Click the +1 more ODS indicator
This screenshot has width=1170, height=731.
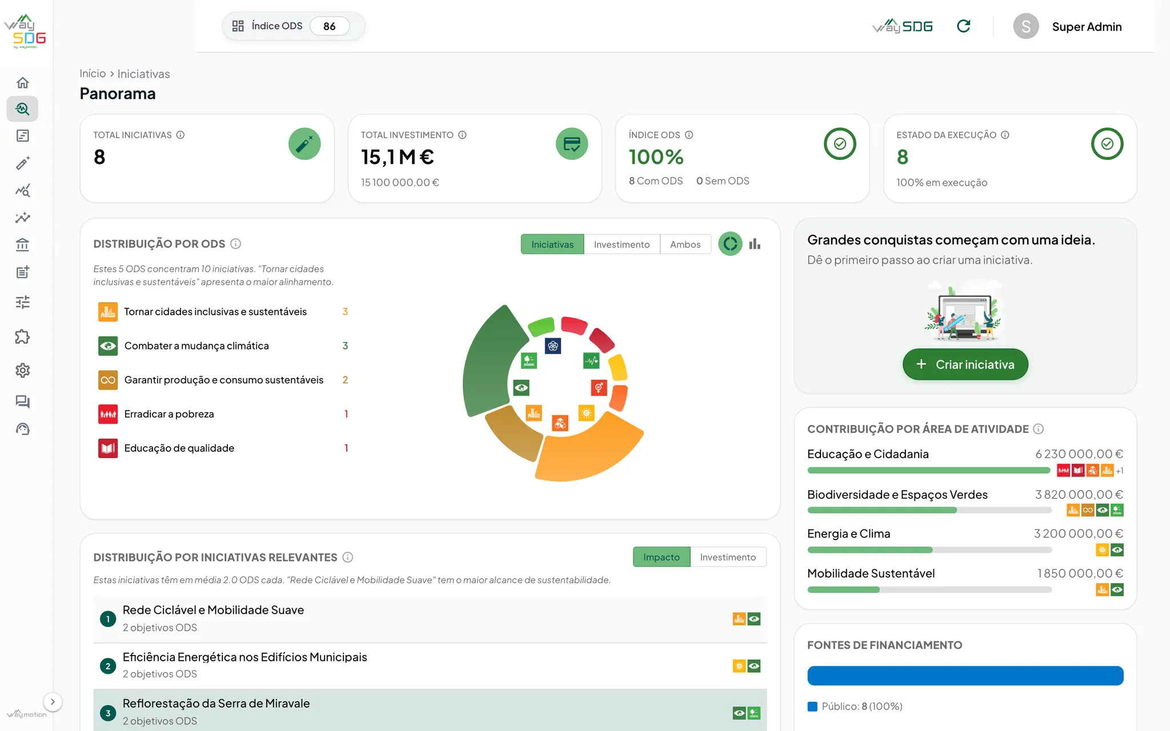(x=1120, y=471)
